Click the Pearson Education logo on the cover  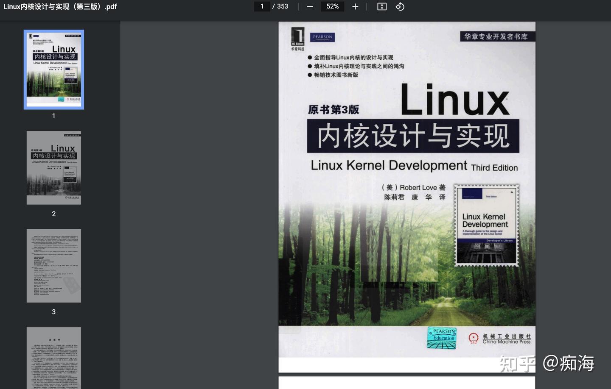pos(441,337)
